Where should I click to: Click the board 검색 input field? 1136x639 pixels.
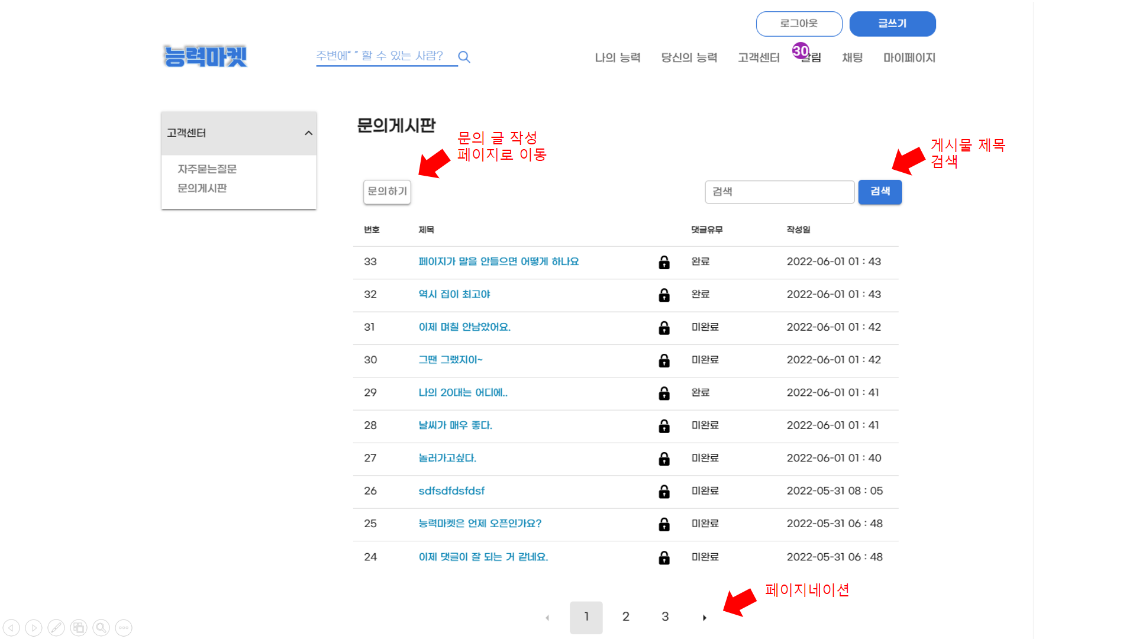779,192
